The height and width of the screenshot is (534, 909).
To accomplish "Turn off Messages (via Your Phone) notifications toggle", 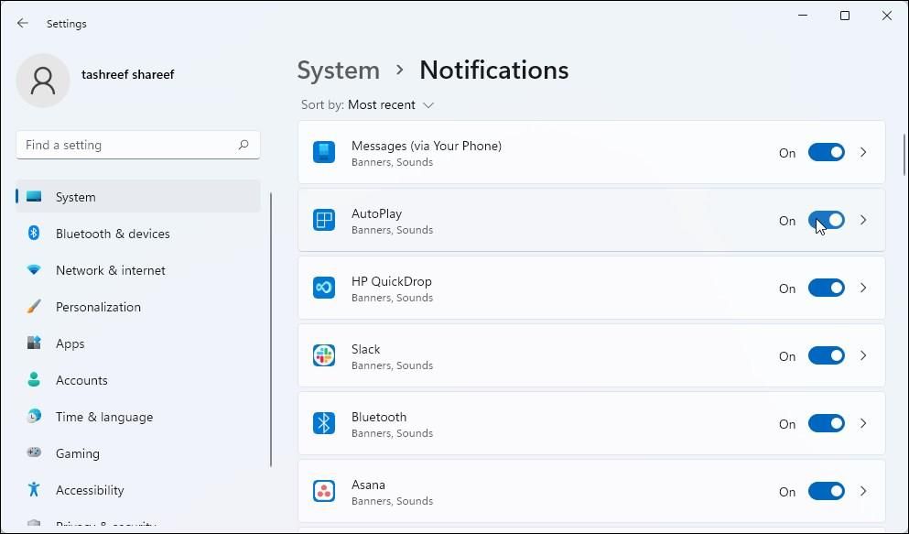I will click(827, 152).
